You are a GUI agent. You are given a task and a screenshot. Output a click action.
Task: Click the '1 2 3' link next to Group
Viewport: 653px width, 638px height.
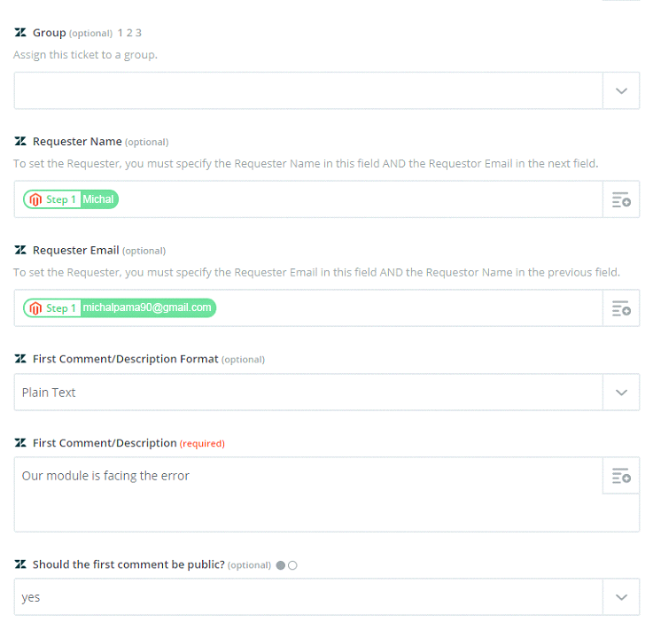[129, 33]
